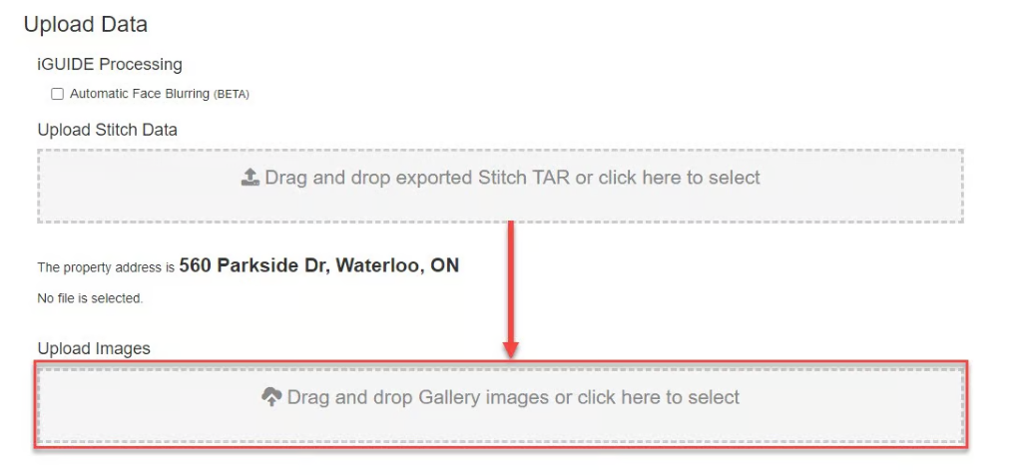Click the 'No file is selected.' status text

(90, 298)
